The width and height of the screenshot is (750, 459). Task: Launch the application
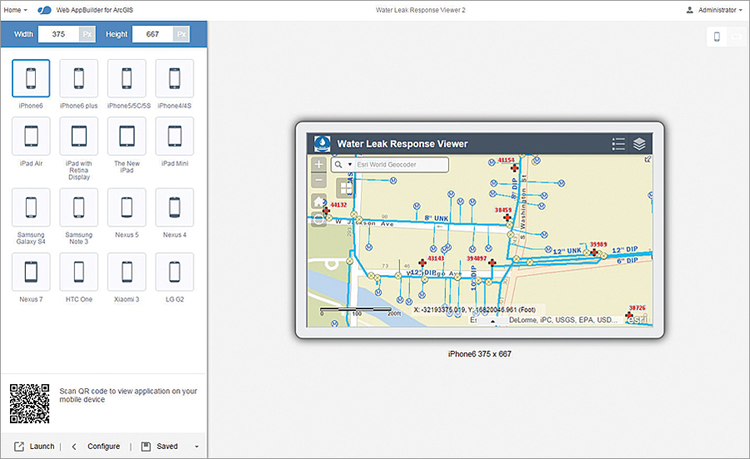(x=34, y=447)
